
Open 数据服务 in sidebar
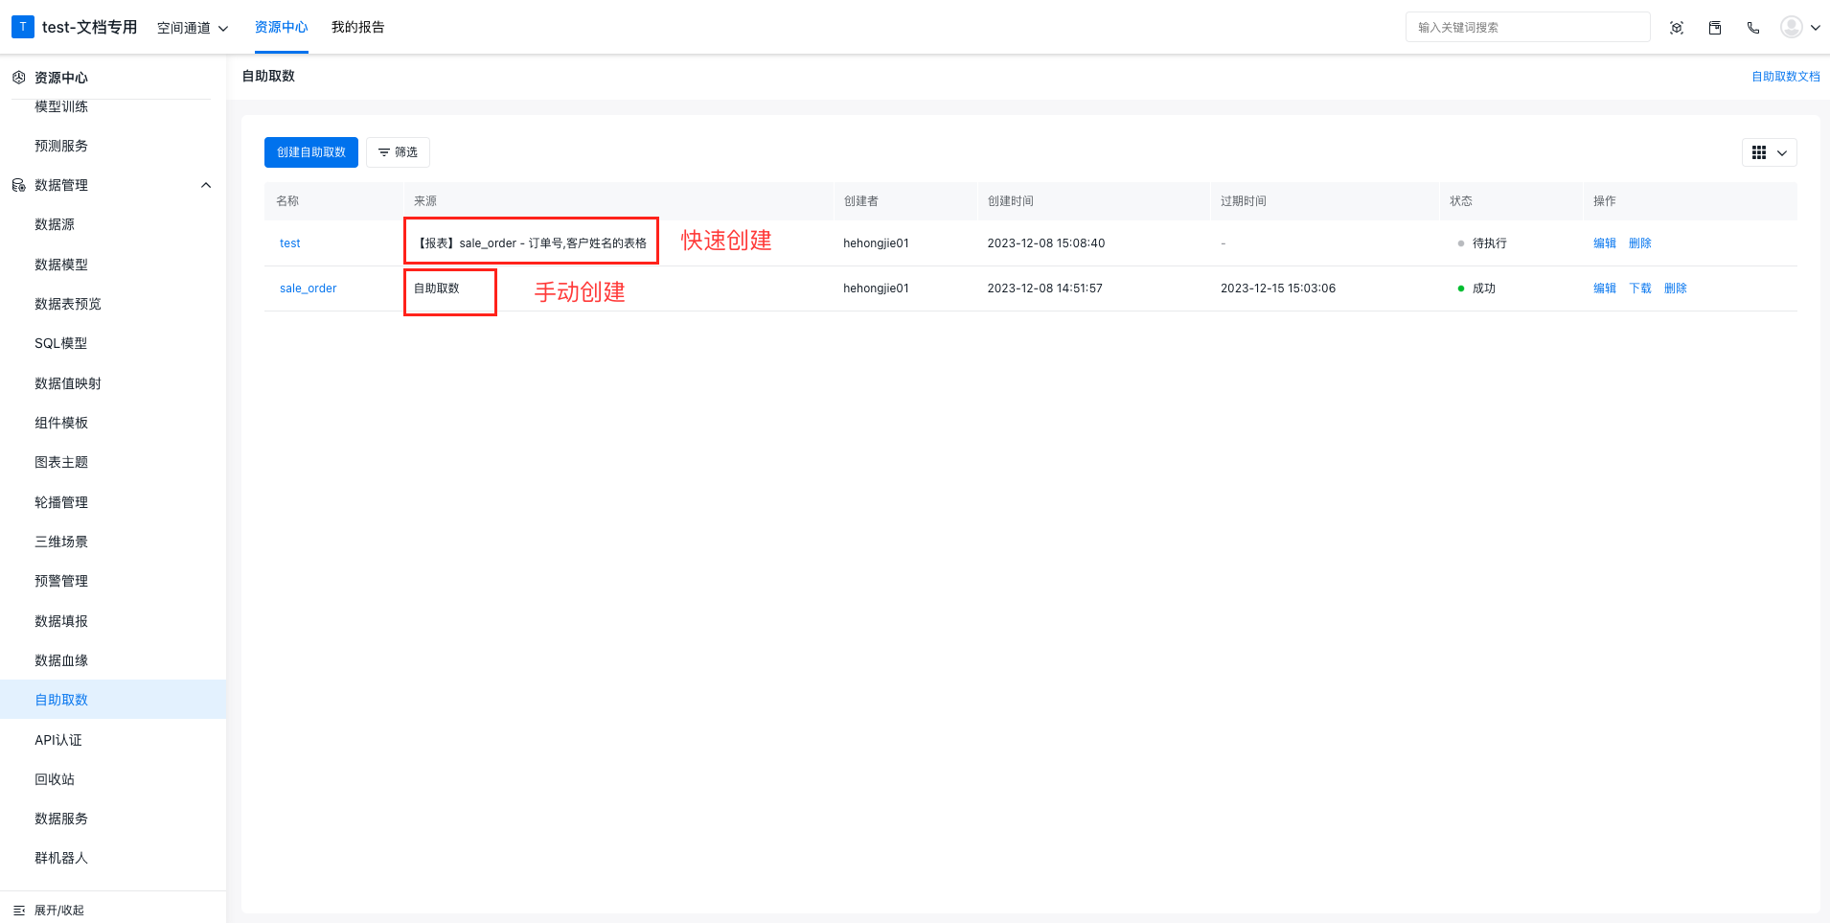(x=61, y=819)
